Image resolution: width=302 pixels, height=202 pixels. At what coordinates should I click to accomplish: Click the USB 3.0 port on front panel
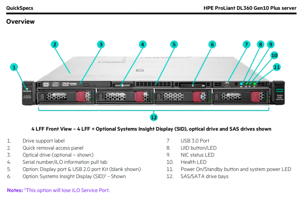click(227, 85)
